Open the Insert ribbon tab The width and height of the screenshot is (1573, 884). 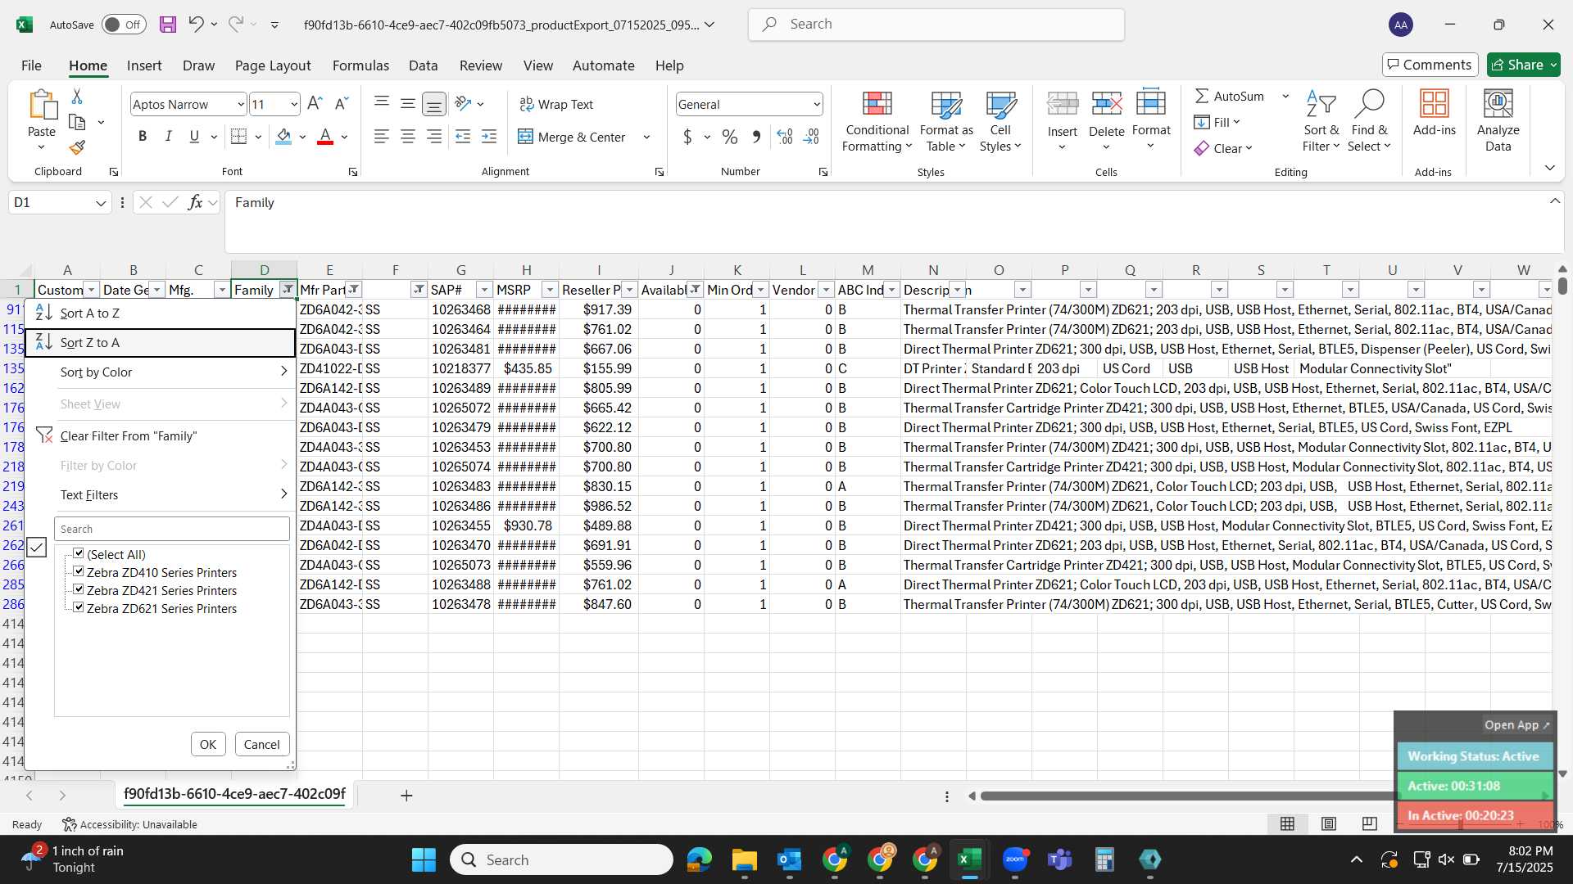[x=144, y=65]
